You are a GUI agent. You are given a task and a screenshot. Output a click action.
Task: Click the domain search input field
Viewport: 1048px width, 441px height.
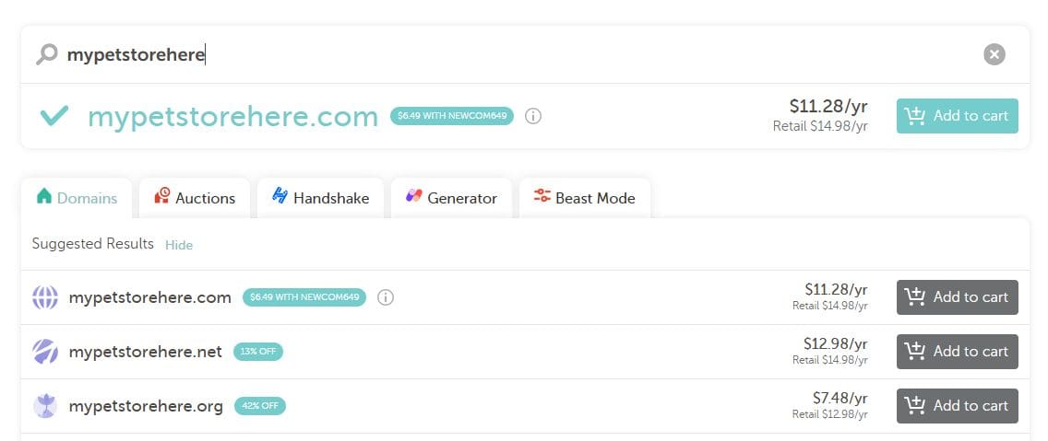click(525, 54)
